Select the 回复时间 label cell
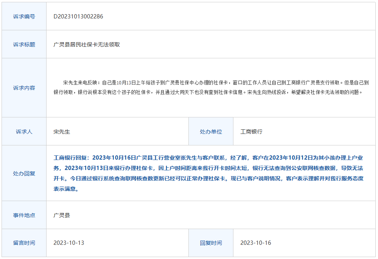The height and width of the screenshot is (259, 378). [211, 243]
